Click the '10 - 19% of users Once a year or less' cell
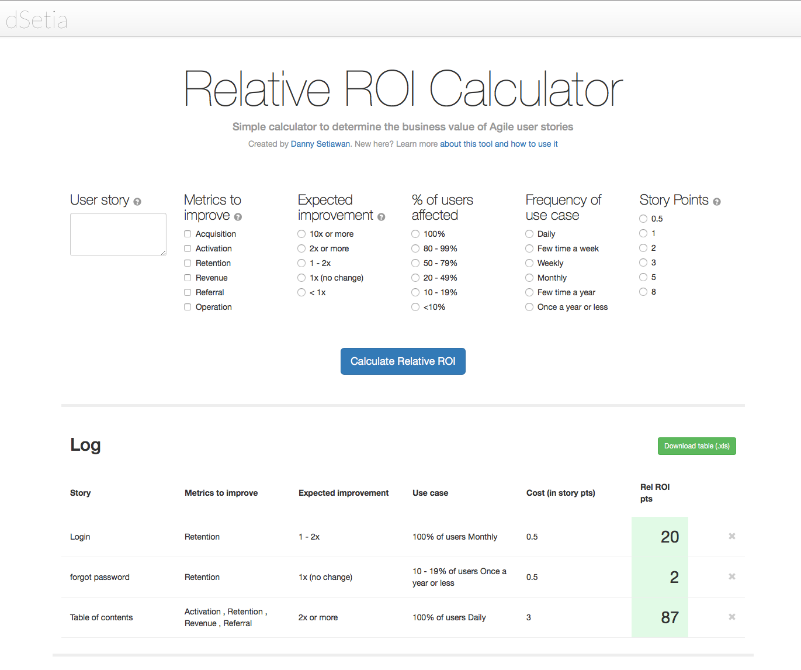This screenshot has width=801, height=670. (x=459, y=577)
